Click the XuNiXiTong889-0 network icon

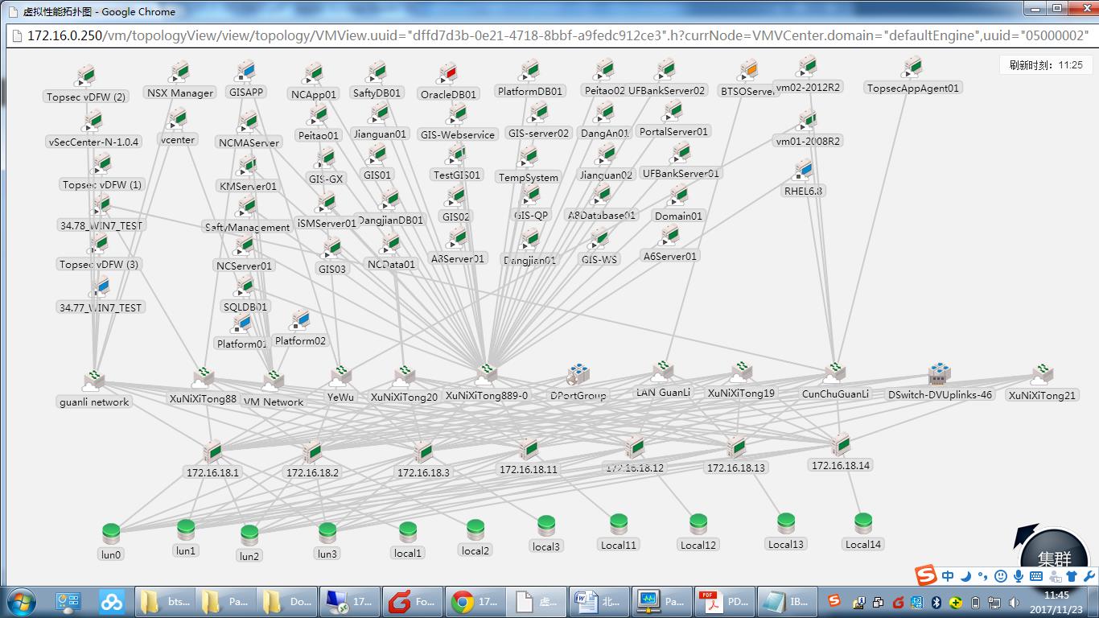tap(486, 375)
